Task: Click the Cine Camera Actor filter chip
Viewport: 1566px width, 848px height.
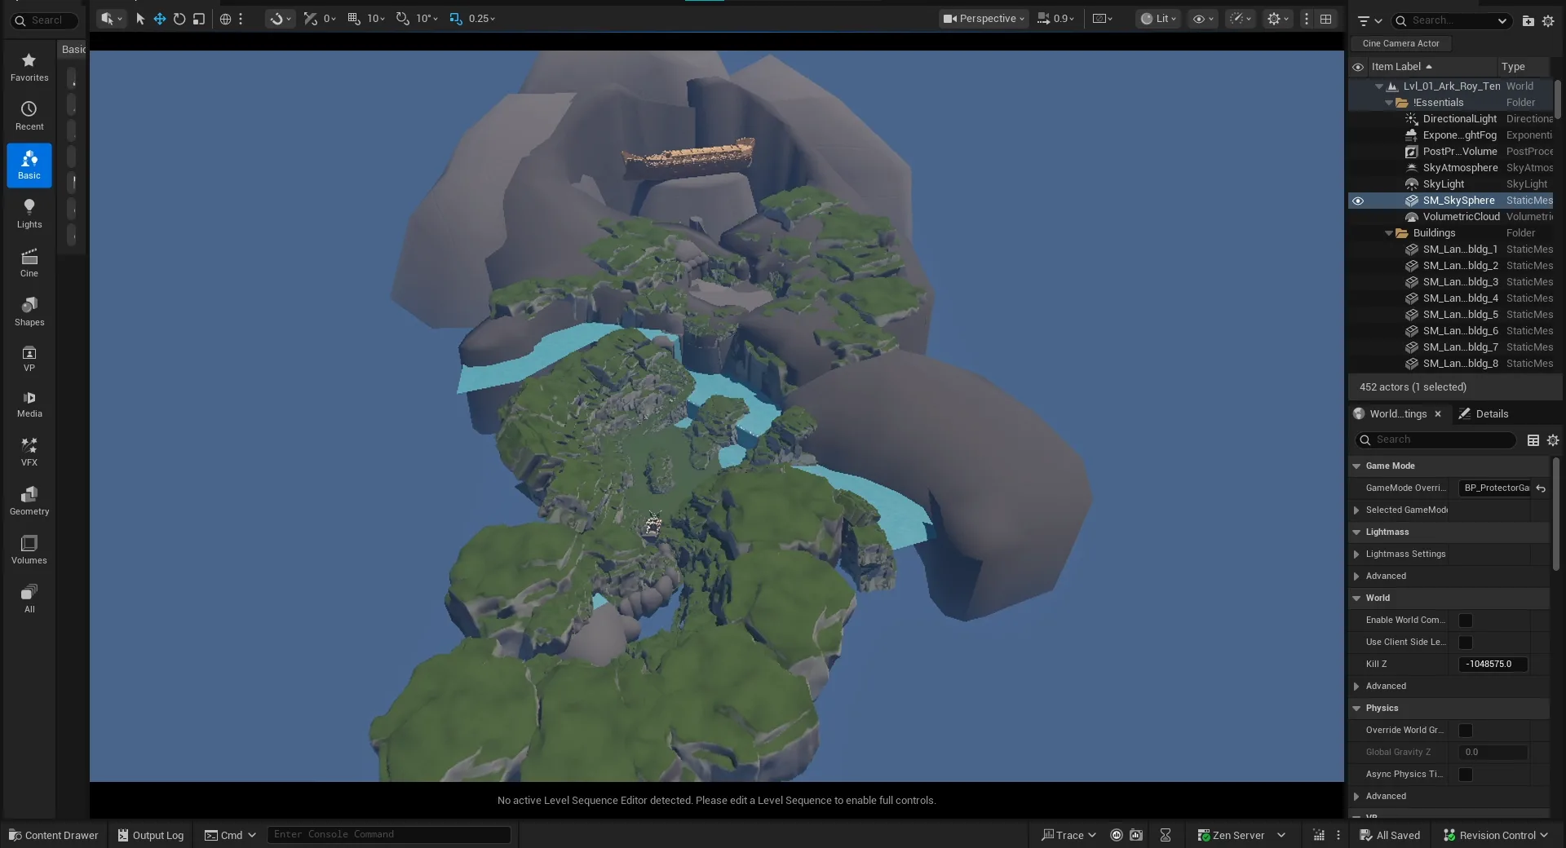Action: pyautogui.click(x=1400, y=44)
